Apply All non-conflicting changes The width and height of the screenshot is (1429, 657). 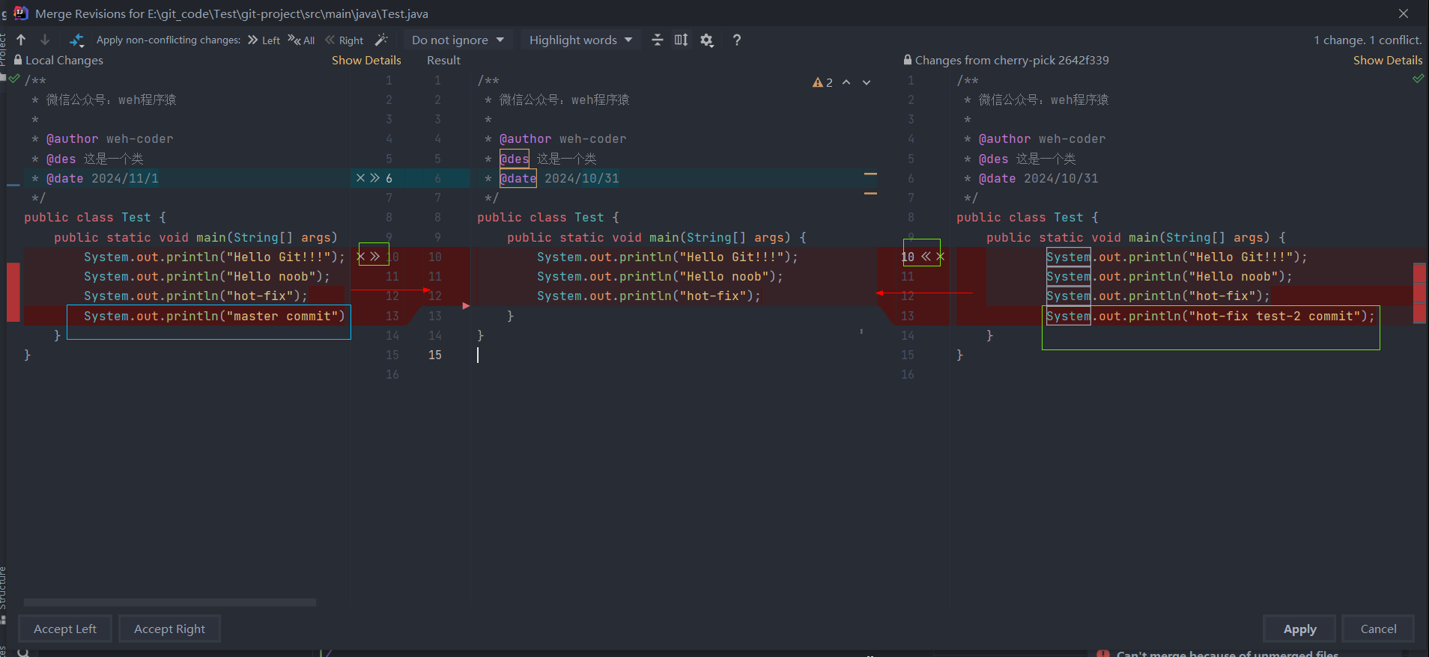tap(301, 40)
